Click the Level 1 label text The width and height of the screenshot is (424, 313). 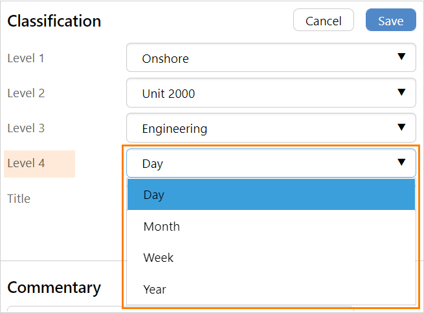tap(26, 58)
